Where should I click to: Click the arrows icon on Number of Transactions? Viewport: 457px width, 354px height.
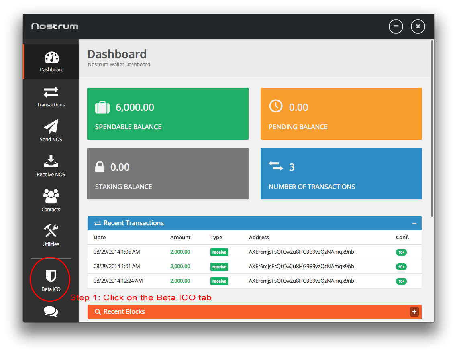point(276,166)
